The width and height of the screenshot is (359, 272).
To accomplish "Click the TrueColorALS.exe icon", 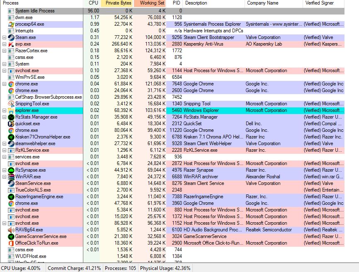I will 11,190.
